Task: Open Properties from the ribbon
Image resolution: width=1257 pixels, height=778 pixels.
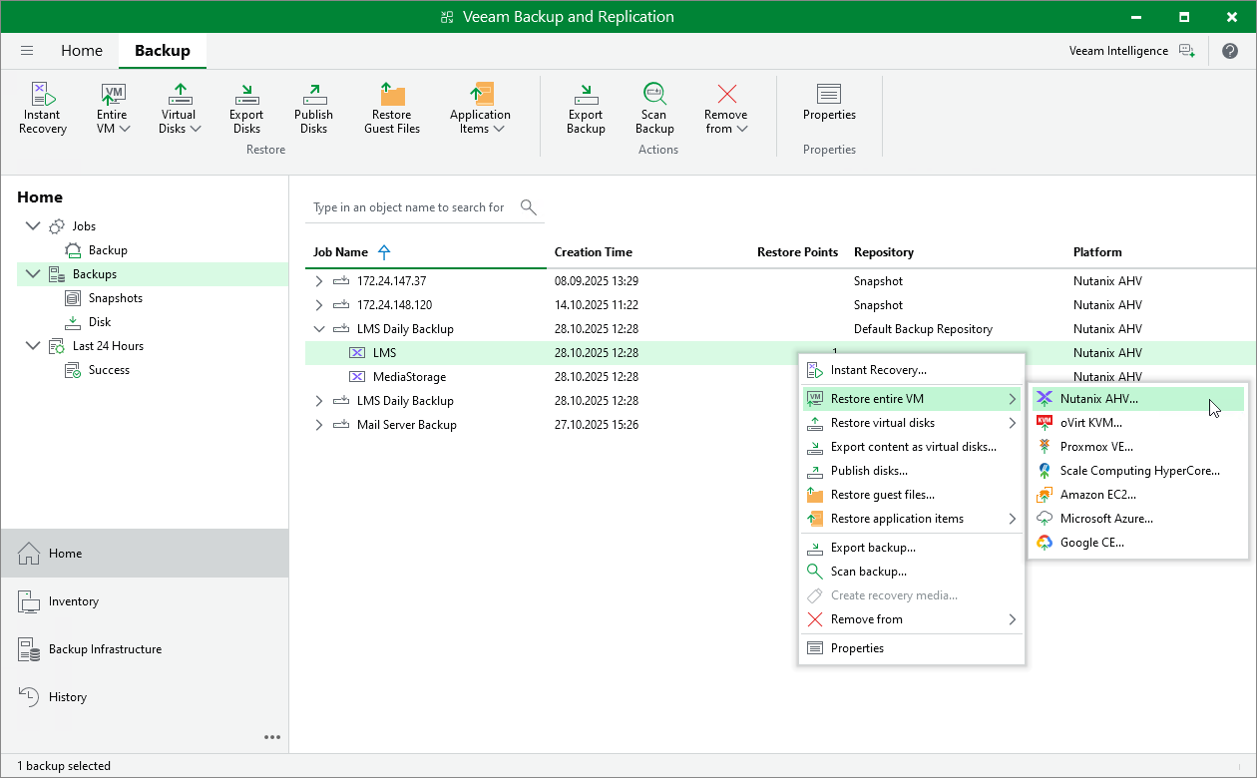Action: (x=829, y=102)
